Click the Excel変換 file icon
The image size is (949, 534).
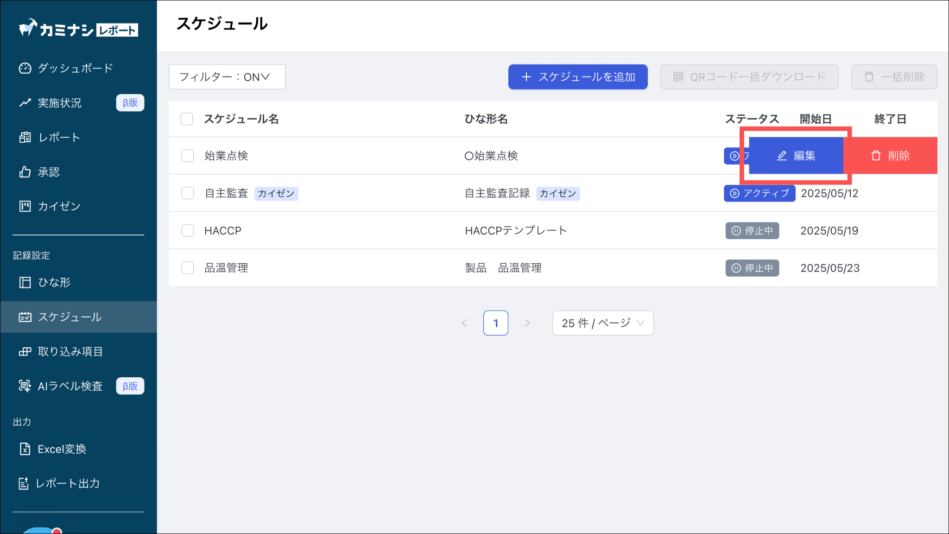pyautogui.click(x=25, y=449)
